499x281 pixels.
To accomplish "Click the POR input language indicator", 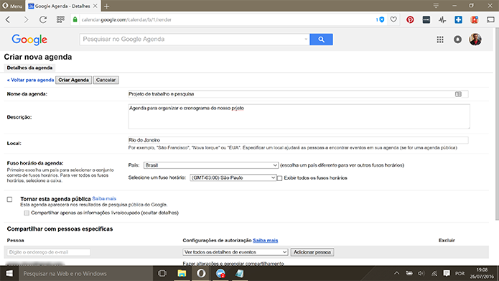I will point(460,273).
